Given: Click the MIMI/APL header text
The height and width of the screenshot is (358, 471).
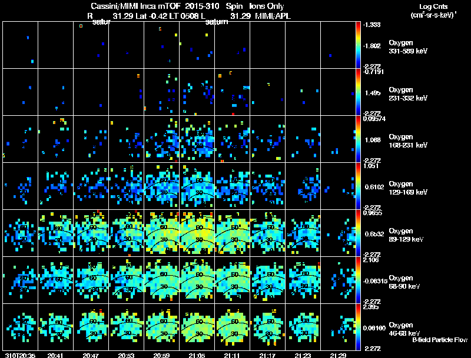Looking at the screenshot, I should 273,16.
